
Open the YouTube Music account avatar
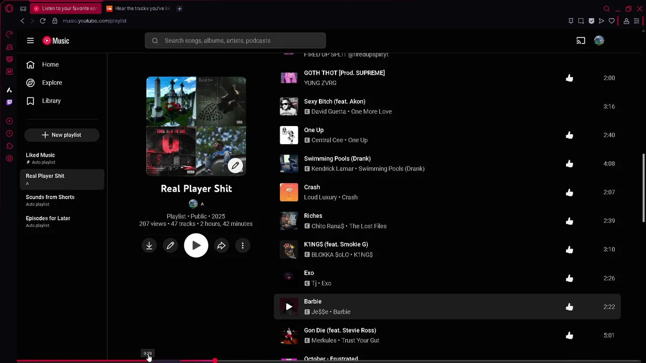click(599, 41)
